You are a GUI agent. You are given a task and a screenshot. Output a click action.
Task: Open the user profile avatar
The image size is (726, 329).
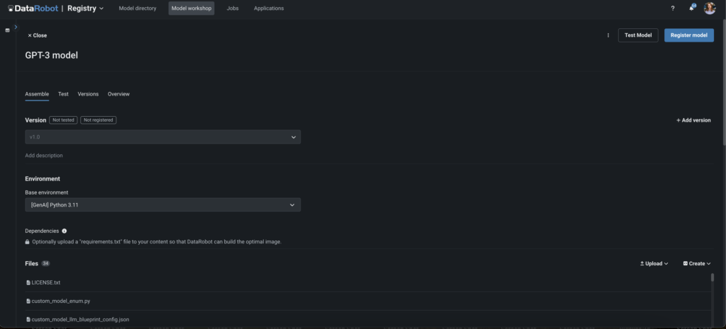(x=710, y=8)
